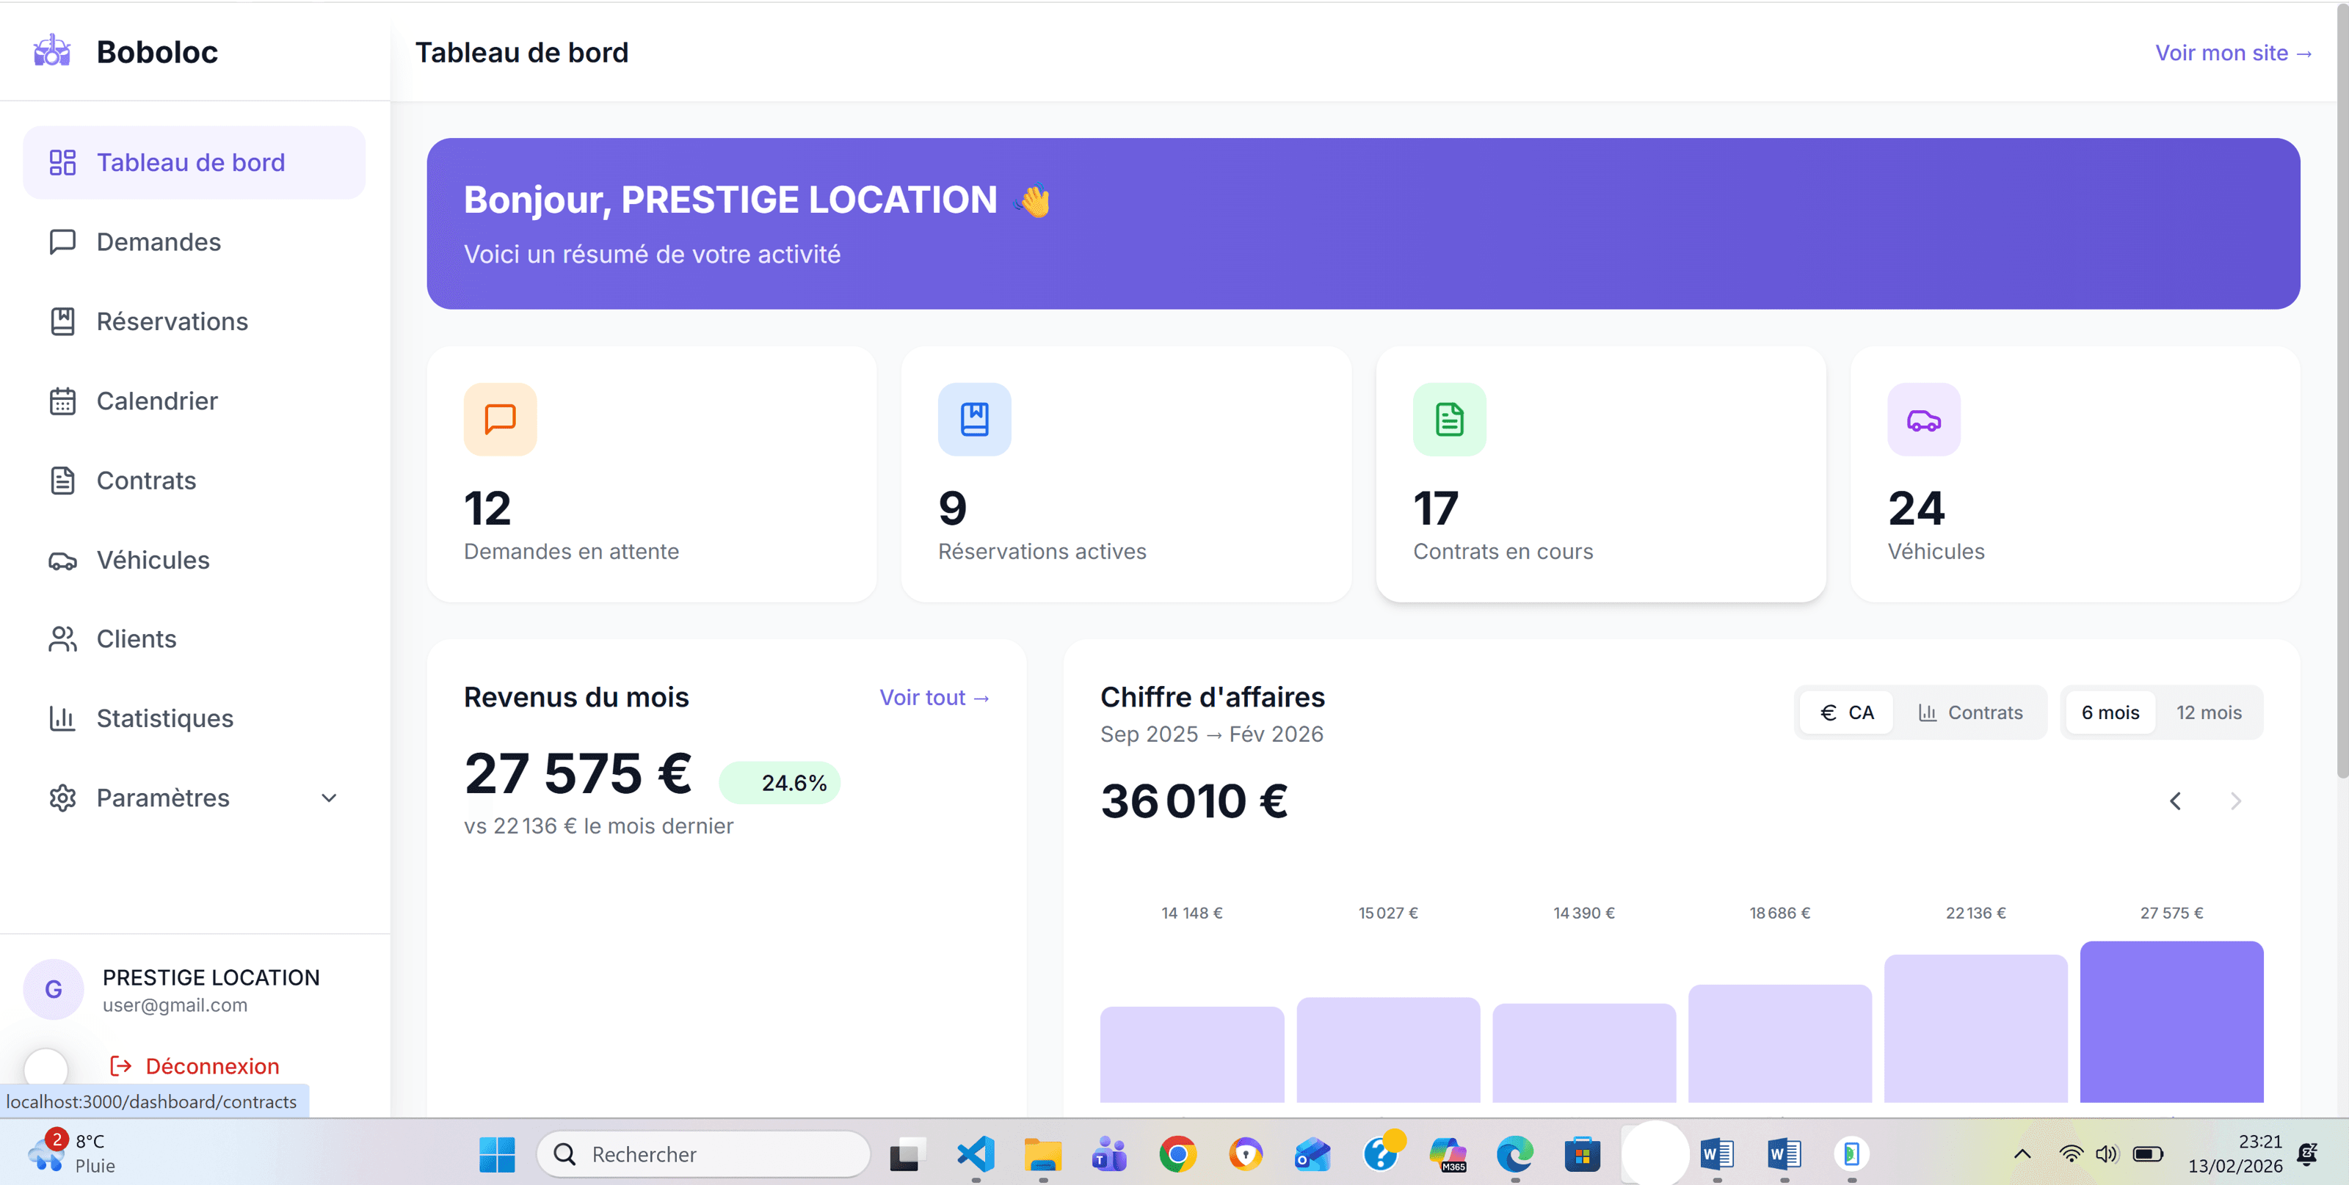Image resolution: width=2349 pixels, height=1185 pixels.
Task: Click the 27 575 € chart bar
Action: pos(2171,1021)
